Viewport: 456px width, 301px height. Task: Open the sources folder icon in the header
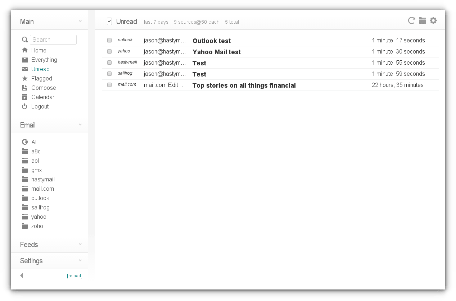(423, 21)
